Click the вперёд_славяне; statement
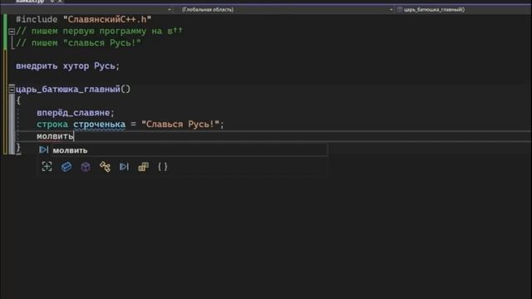 (76, 113)
